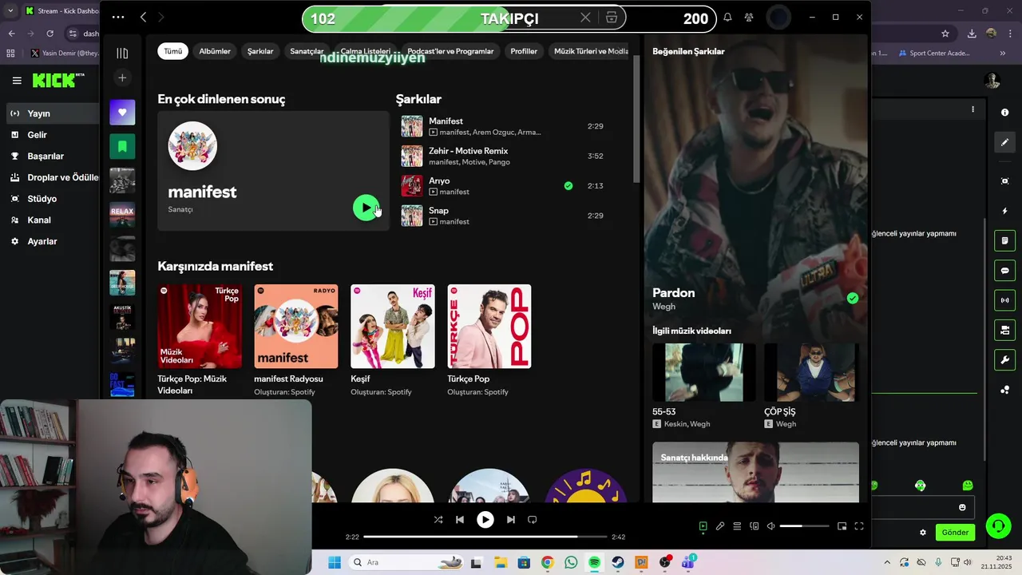This screenshot has width=1022, height=575.
Task: Open Liked Songs heart playlist
Action: coord(122,113)
